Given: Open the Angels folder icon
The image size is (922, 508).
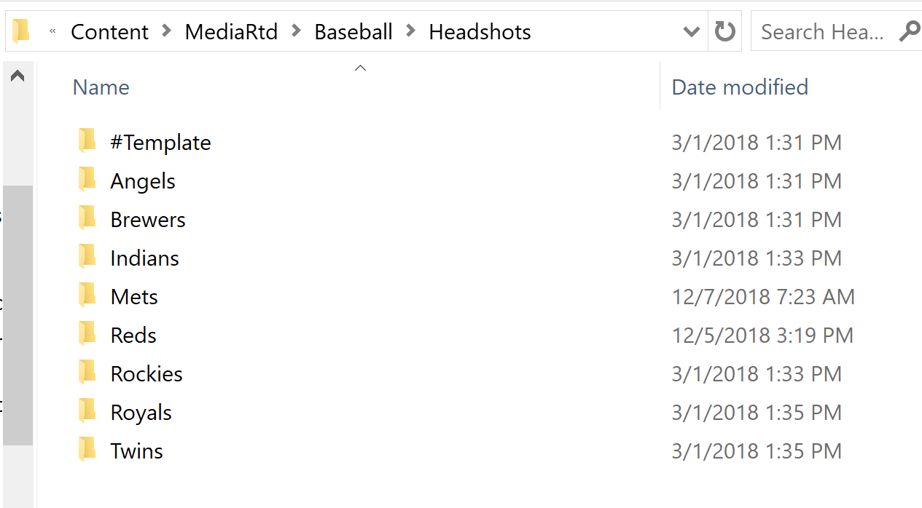Looking at the screenshot, I should pos(87,179).
